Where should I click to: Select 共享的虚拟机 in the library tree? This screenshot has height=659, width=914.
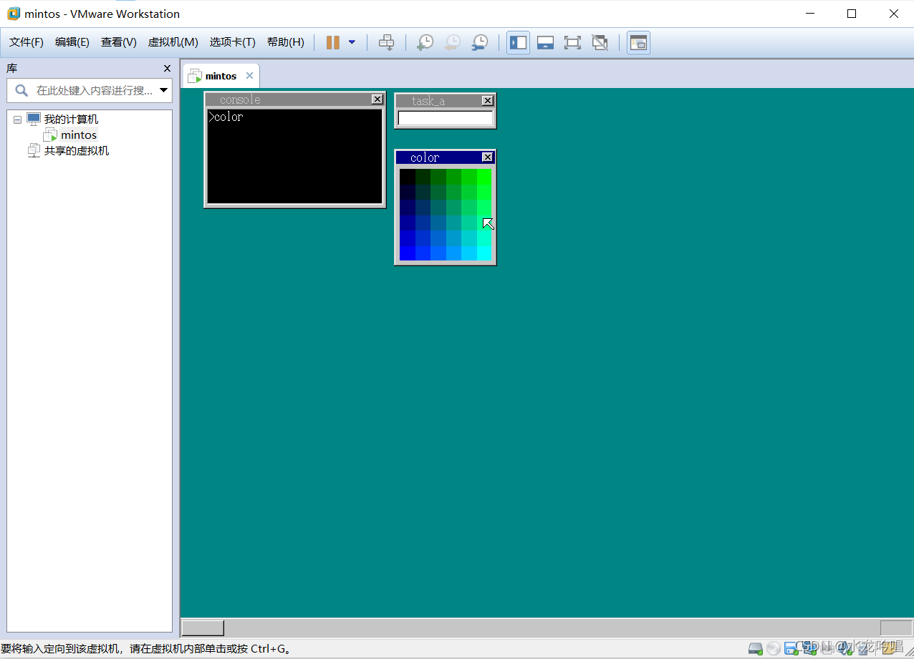tap(77, 151)
